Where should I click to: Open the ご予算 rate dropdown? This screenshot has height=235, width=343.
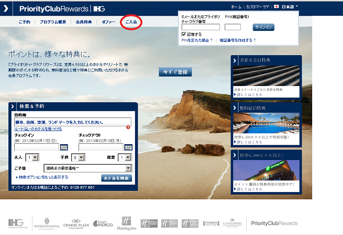tap(88, 168)
